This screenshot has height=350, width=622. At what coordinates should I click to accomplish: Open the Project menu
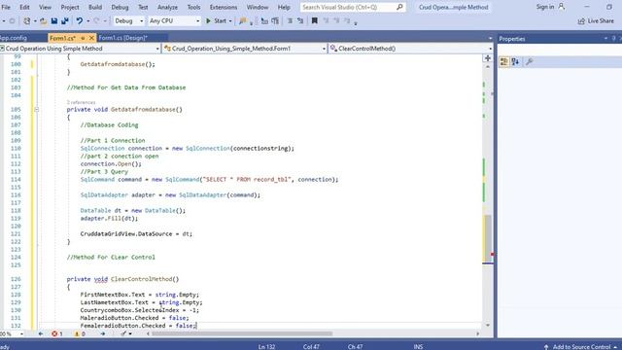coord(70,7)
